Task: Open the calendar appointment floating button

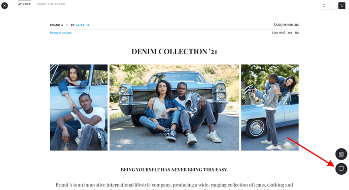Action: [x=341, y=154]
